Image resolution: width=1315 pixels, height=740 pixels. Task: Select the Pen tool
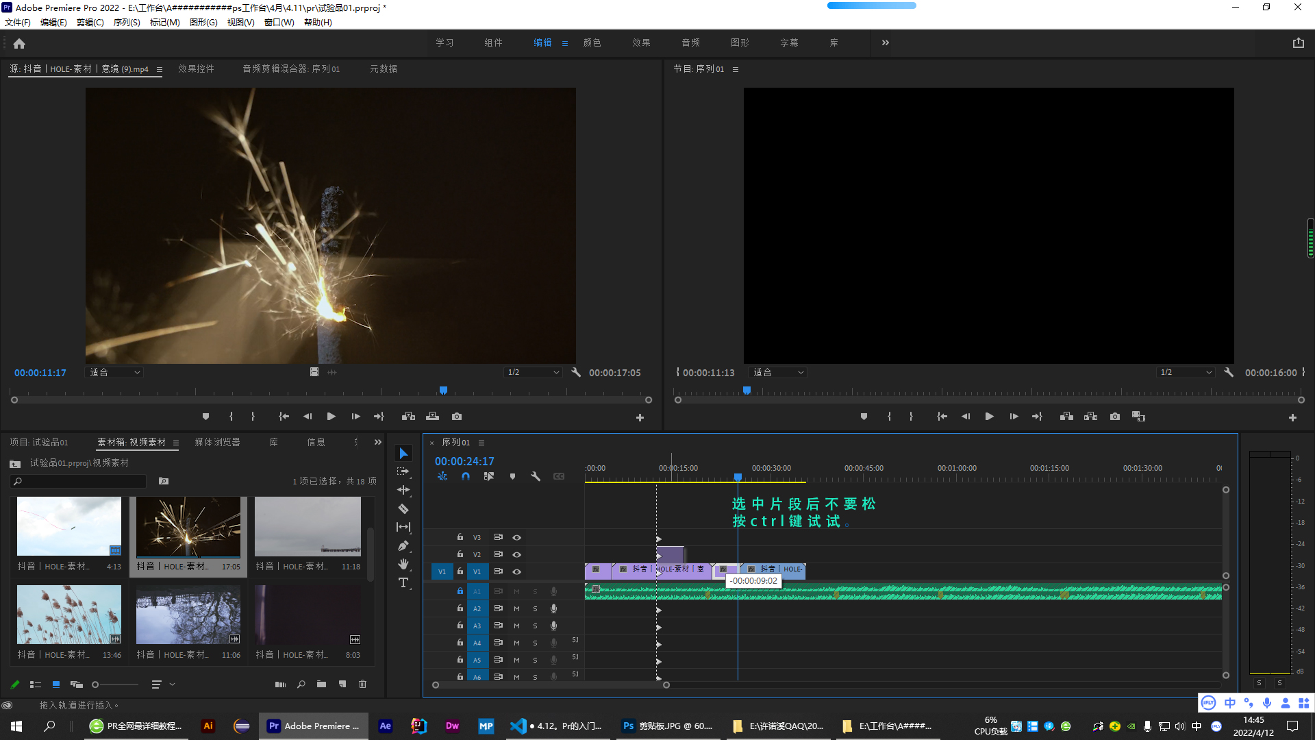point(403,545)
